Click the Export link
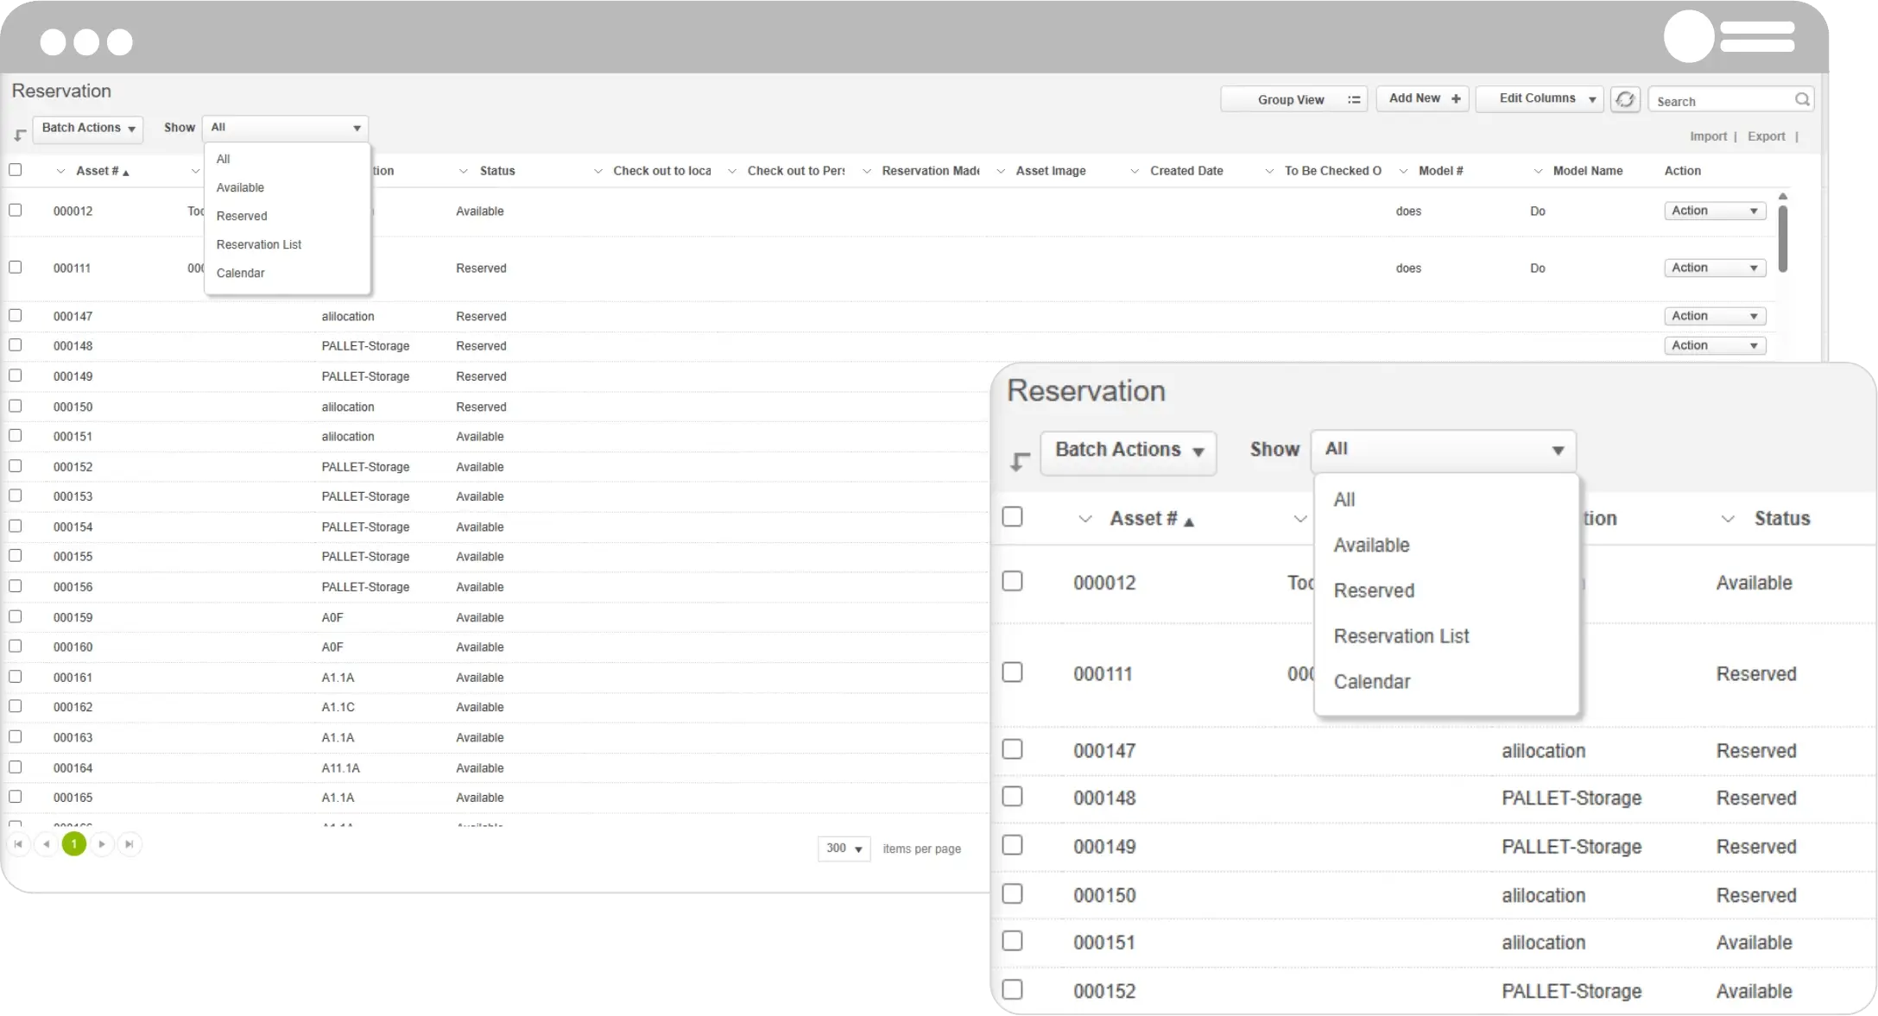This screenshot has width=1878, height=1016. 1766,136
